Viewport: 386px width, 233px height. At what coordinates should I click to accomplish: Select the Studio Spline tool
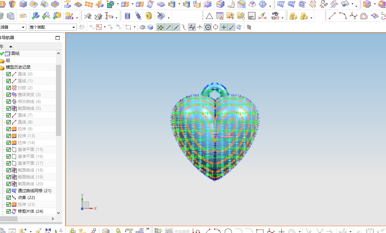tap(353, 16)
